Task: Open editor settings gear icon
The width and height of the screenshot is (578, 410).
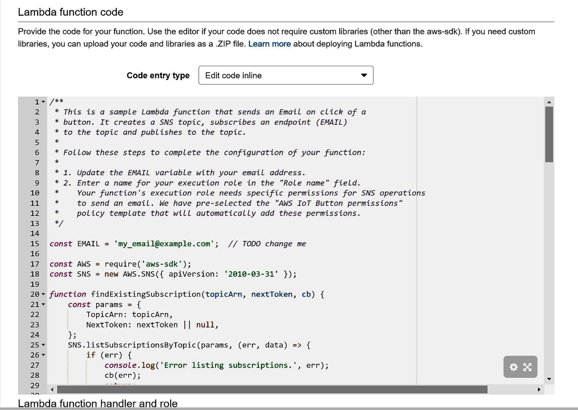Action: pyautogui.click(x=514, y=367)
